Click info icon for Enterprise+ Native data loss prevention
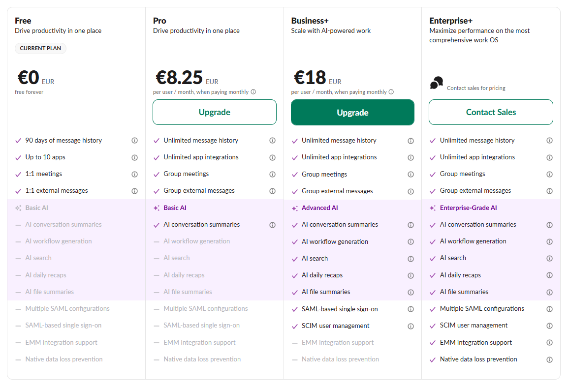Screen dimensions: 569x387 pyautogui.click(x=549, y=360)
